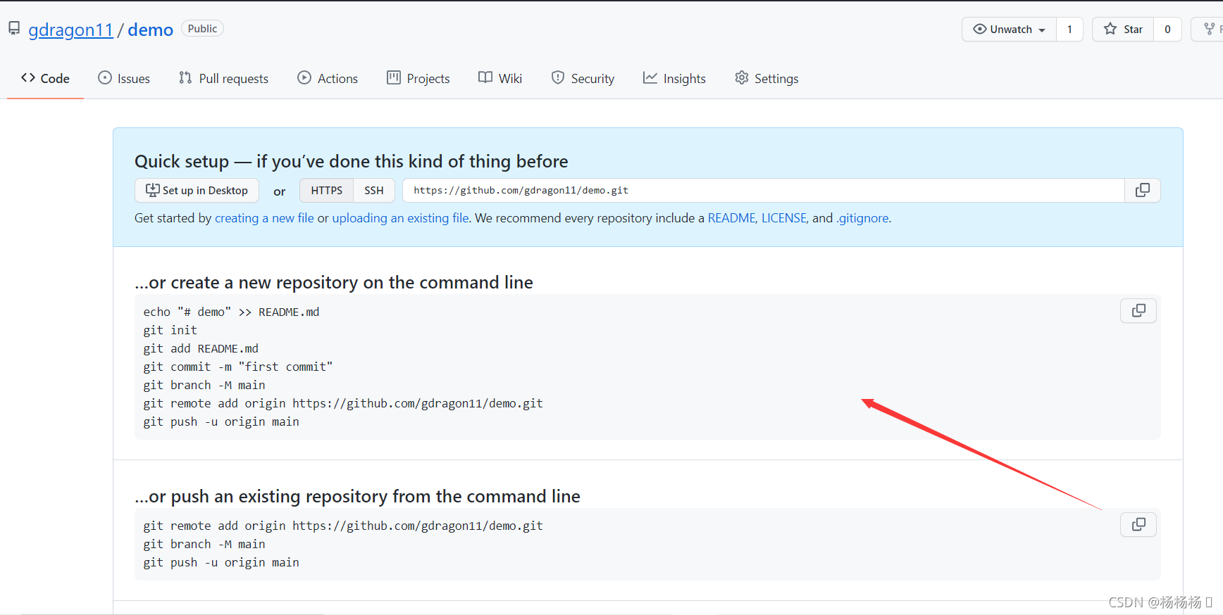
Task: Click the Security shield icon
Action: pyautogui.click(x=558, y=77)
